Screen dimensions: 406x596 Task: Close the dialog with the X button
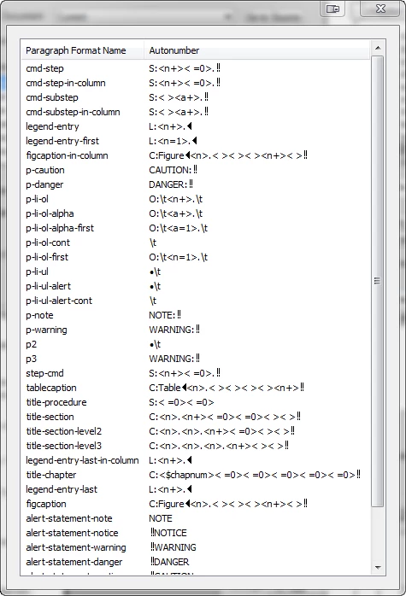point(380,9)
